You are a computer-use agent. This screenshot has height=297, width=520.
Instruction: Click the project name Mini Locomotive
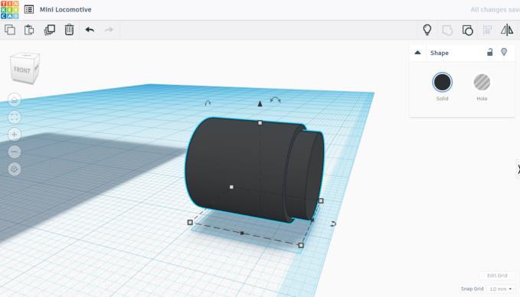pos(66,10)
